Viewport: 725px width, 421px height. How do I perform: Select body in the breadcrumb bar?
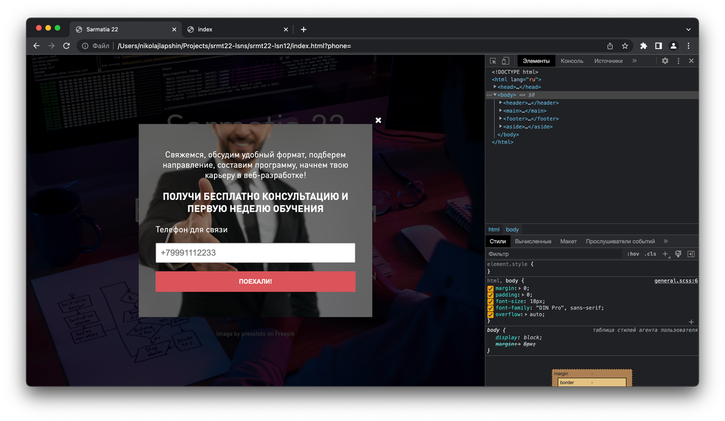512,230
